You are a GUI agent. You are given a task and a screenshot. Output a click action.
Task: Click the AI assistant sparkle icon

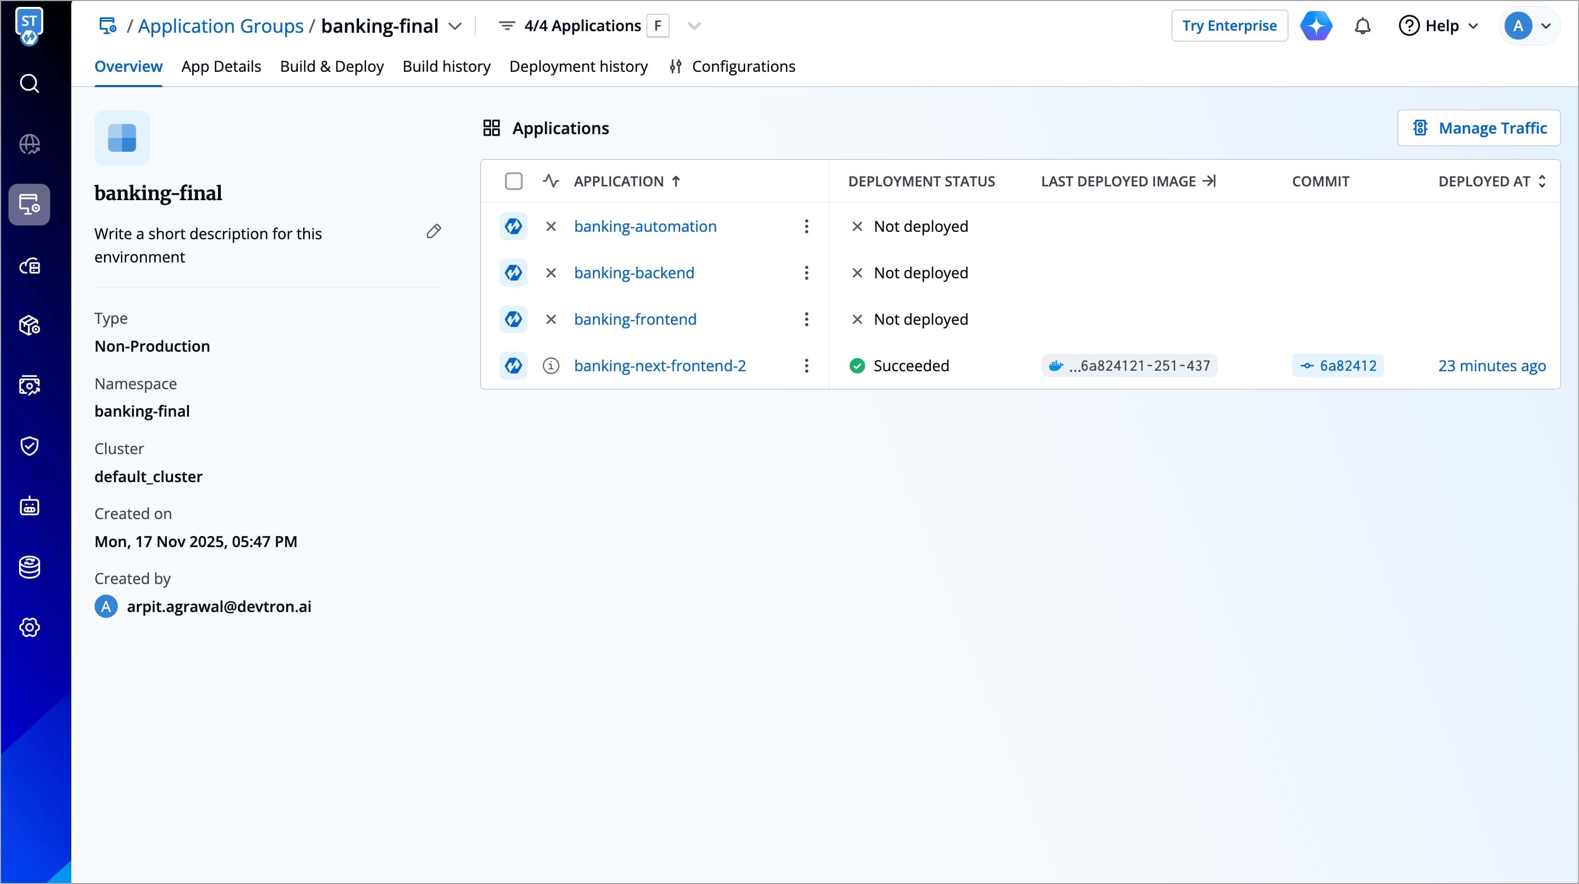1316,26
